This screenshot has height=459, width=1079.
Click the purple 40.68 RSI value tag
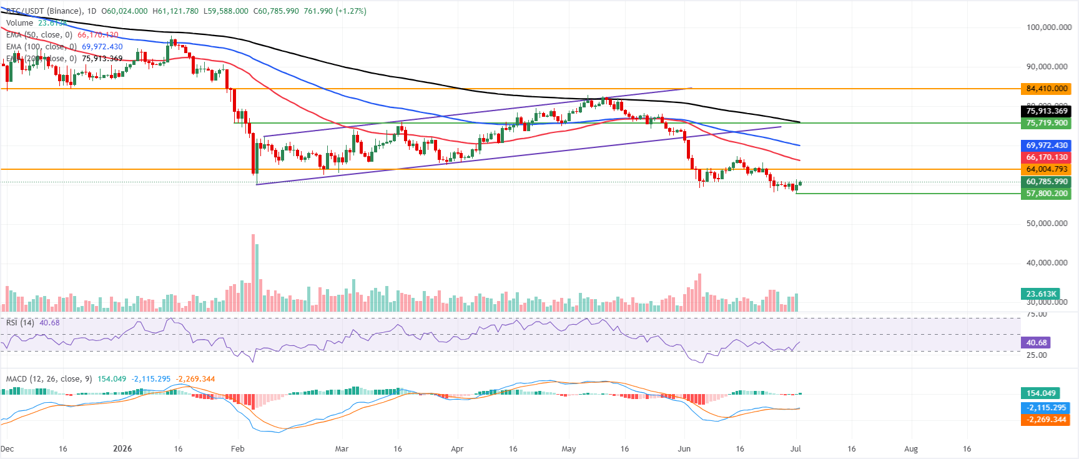click(x=1037, y=342)
